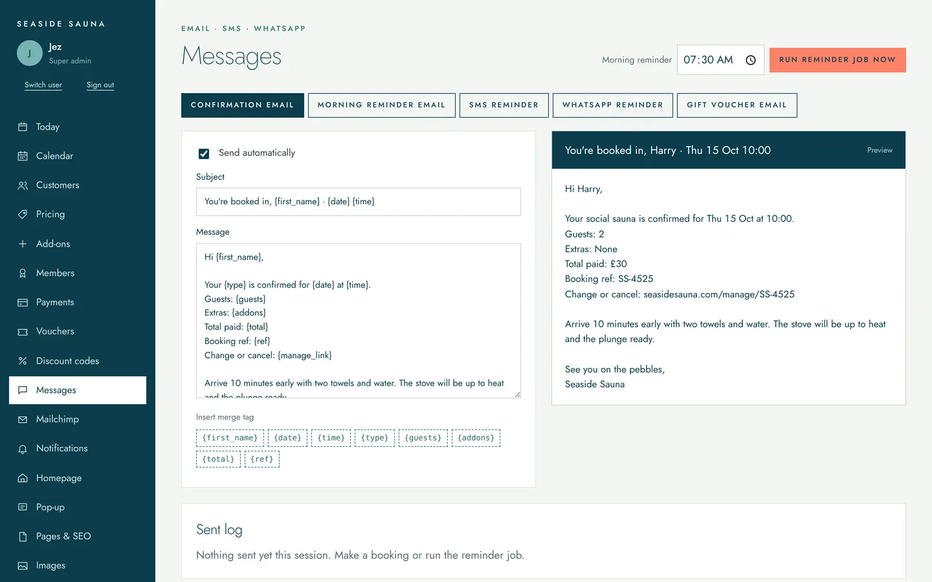The width and height of the screenshot is (932, 582).
Task: Click the Members badge icon
Action: pos(23,273)
